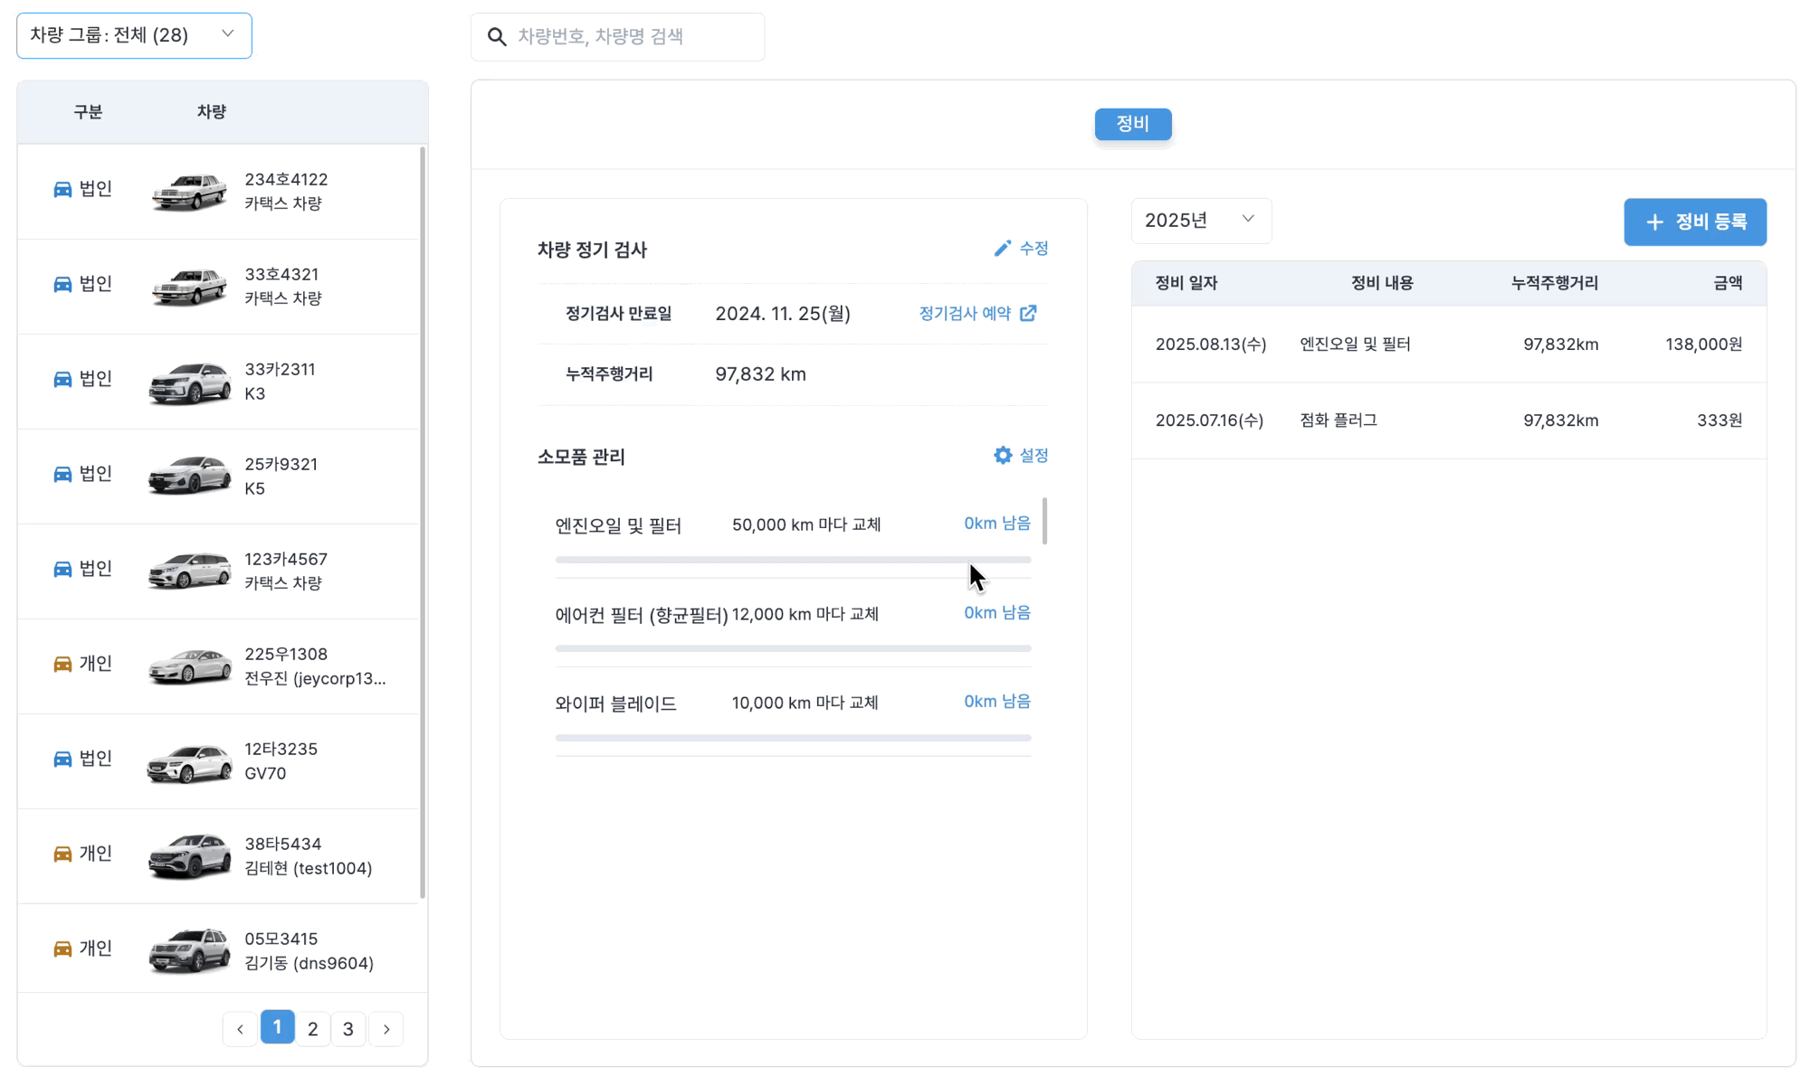The width and height of the screenshot is (1810, 1086).
Task: Click the vehicle list scrollbar
Action: tap(423, 524)
